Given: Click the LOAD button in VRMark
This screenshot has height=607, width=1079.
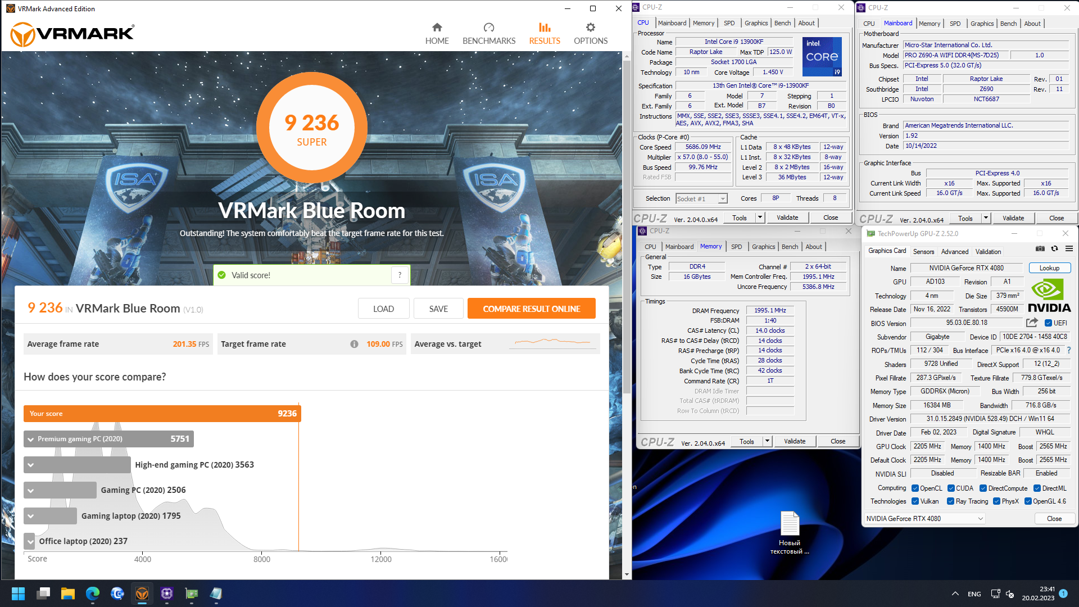Looking at the screenshot, I should click(x=383, y=309).
